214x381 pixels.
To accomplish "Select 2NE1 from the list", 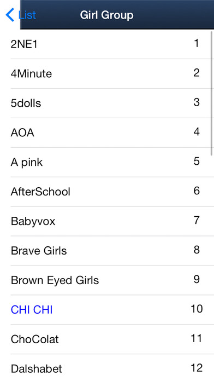I will (x=107, y=44).
